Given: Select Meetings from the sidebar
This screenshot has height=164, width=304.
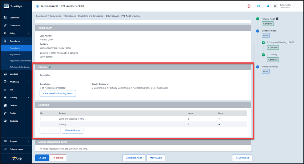Looking at the screenshot, I should 14,74.
